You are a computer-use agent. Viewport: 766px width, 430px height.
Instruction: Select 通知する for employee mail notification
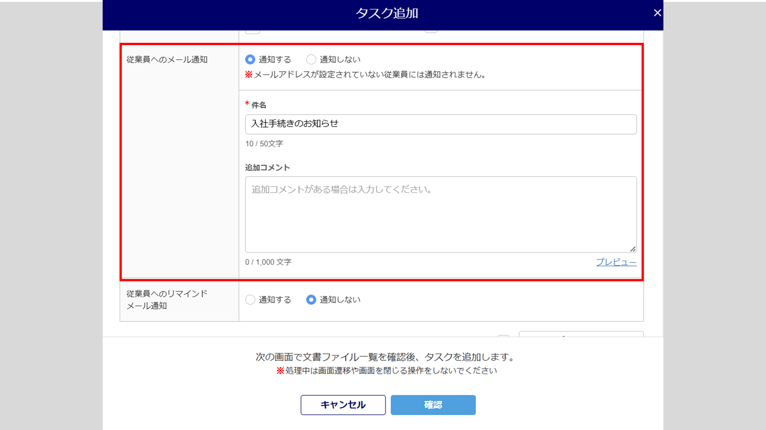[x=250, y=60]
